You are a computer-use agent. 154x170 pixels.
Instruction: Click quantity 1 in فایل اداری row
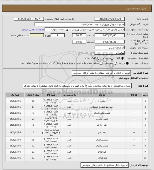click(33, 125)
